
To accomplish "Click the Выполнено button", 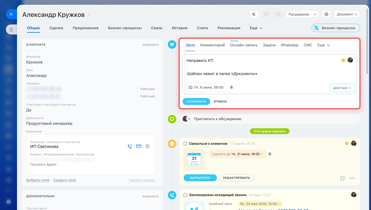I will click(200, 178).
